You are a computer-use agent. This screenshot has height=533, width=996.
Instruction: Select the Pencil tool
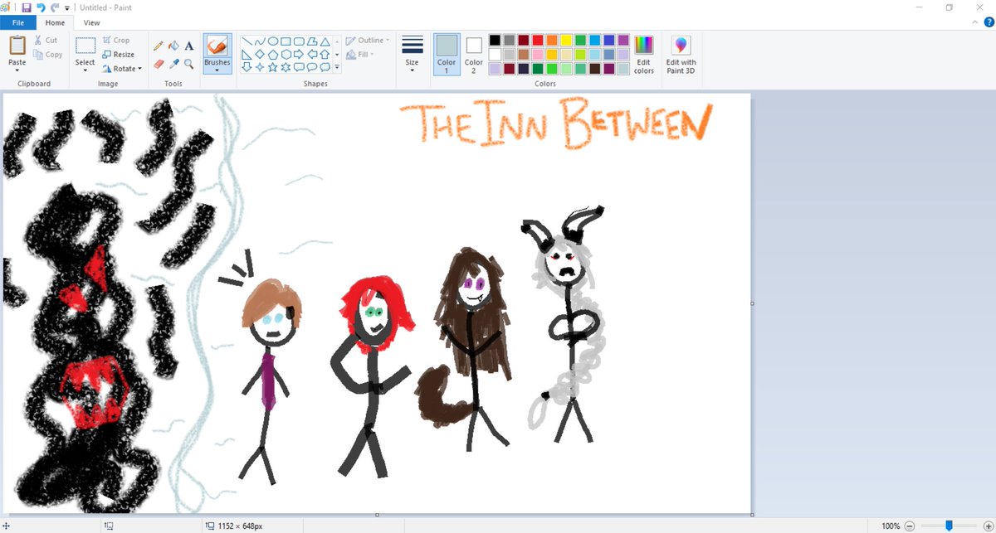tap(158, 46)
